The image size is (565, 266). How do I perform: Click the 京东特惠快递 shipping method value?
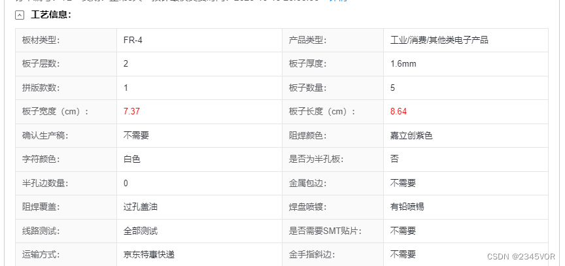149,254
